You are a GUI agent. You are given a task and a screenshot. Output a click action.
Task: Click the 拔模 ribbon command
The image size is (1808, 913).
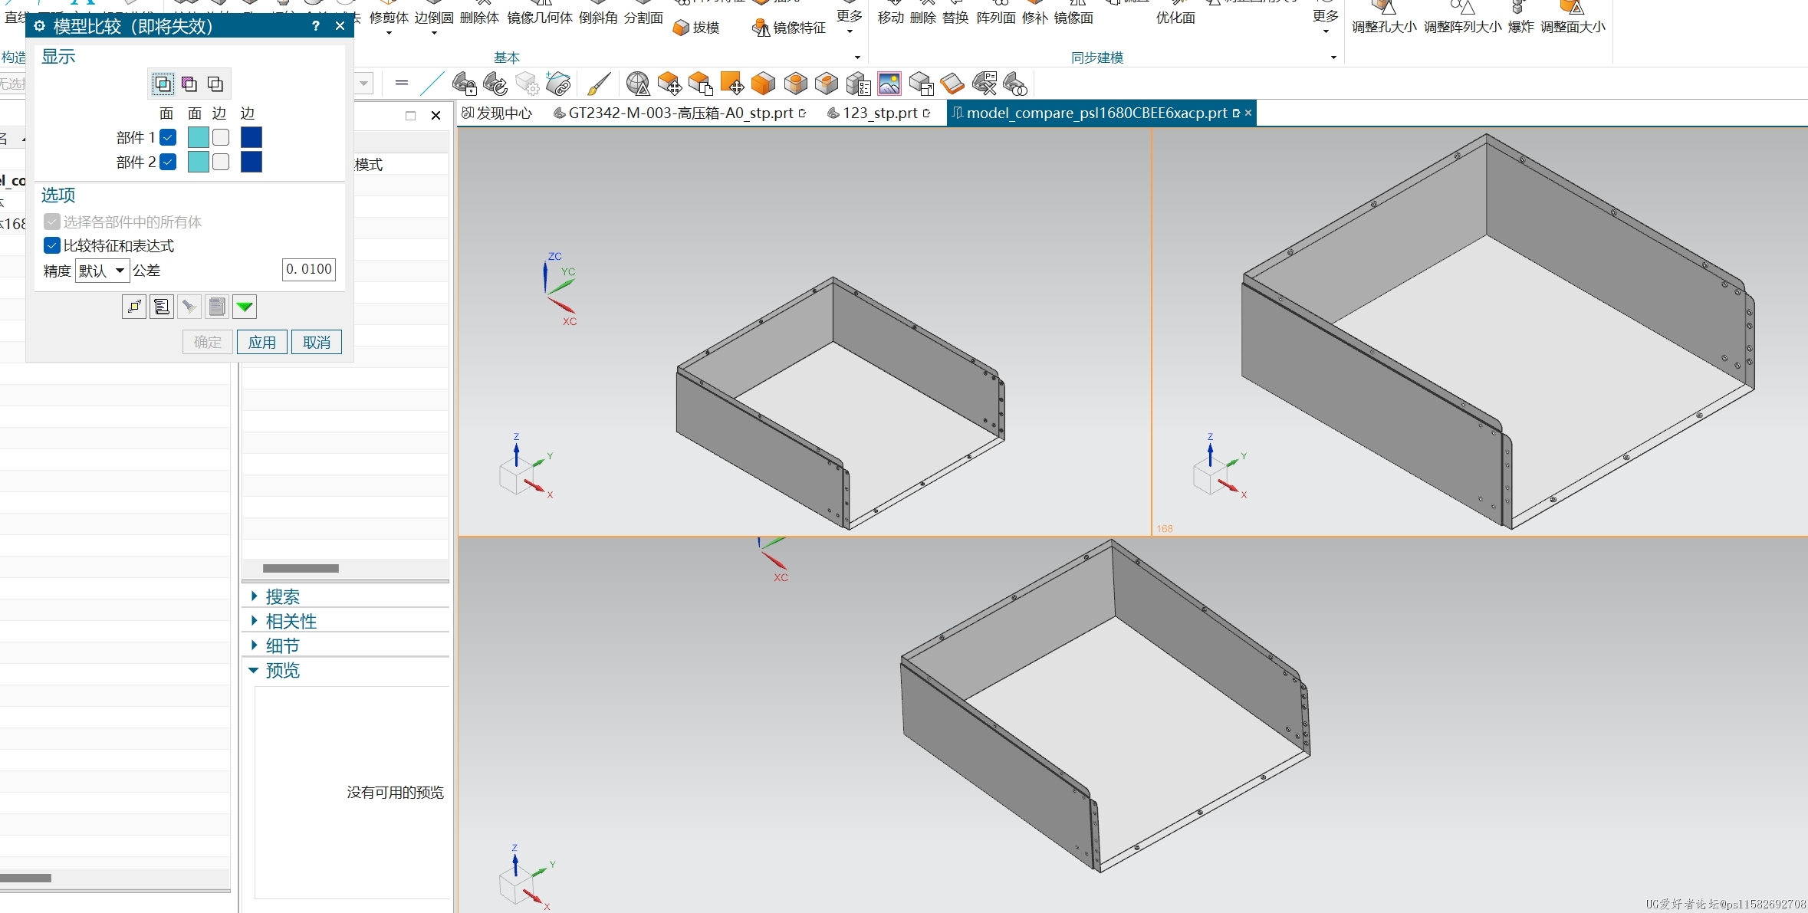pos(696,28)
